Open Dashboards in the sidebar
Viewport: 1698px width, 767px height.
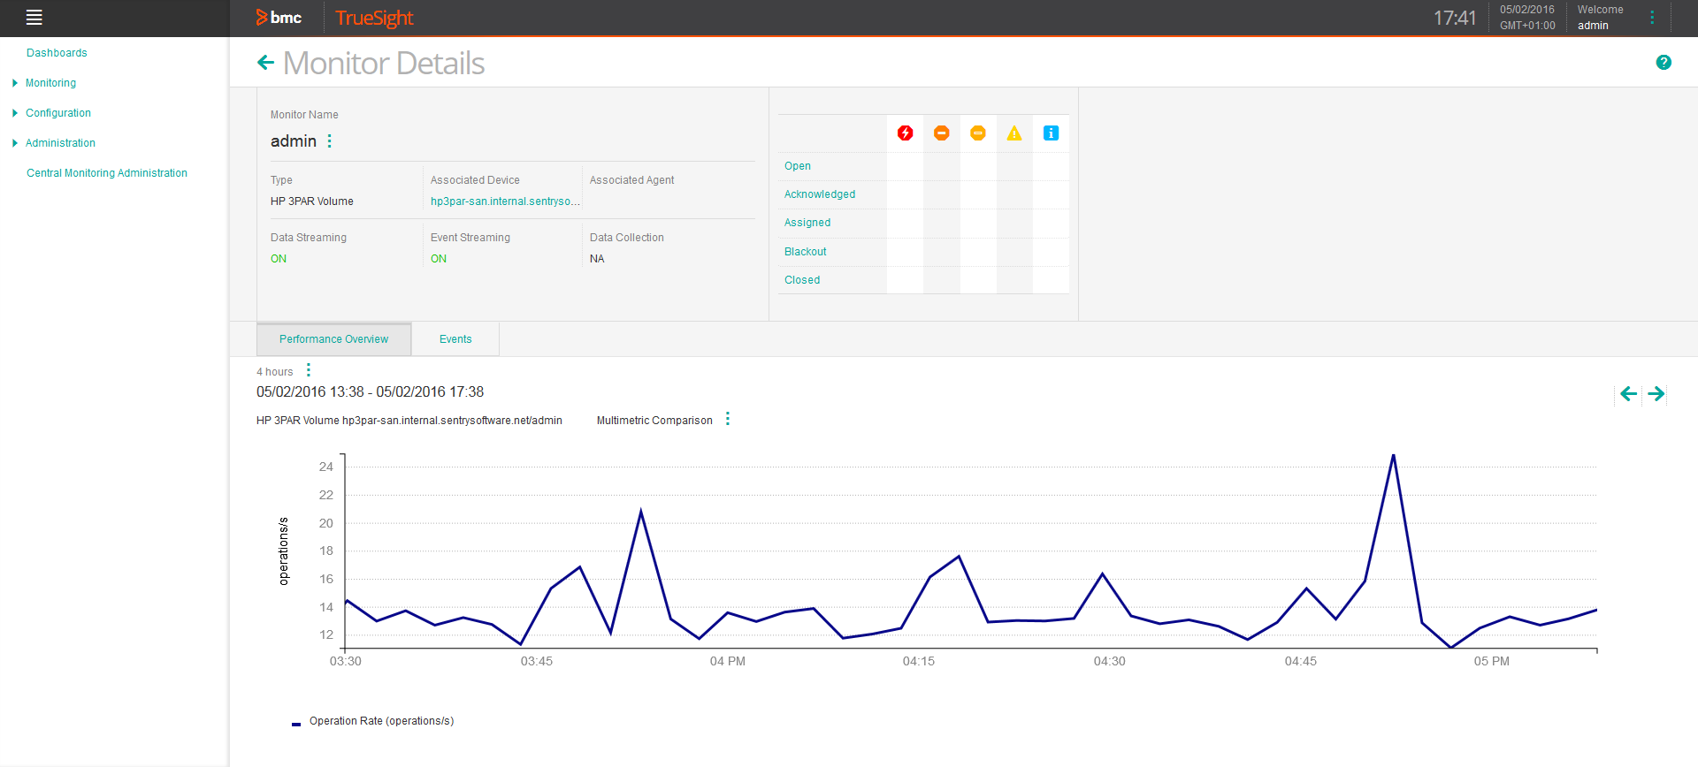[x=57, y=53]
